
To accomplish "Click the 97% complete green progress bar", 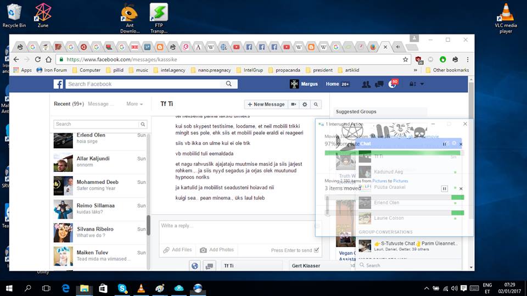I will click(x=393, y=153).
